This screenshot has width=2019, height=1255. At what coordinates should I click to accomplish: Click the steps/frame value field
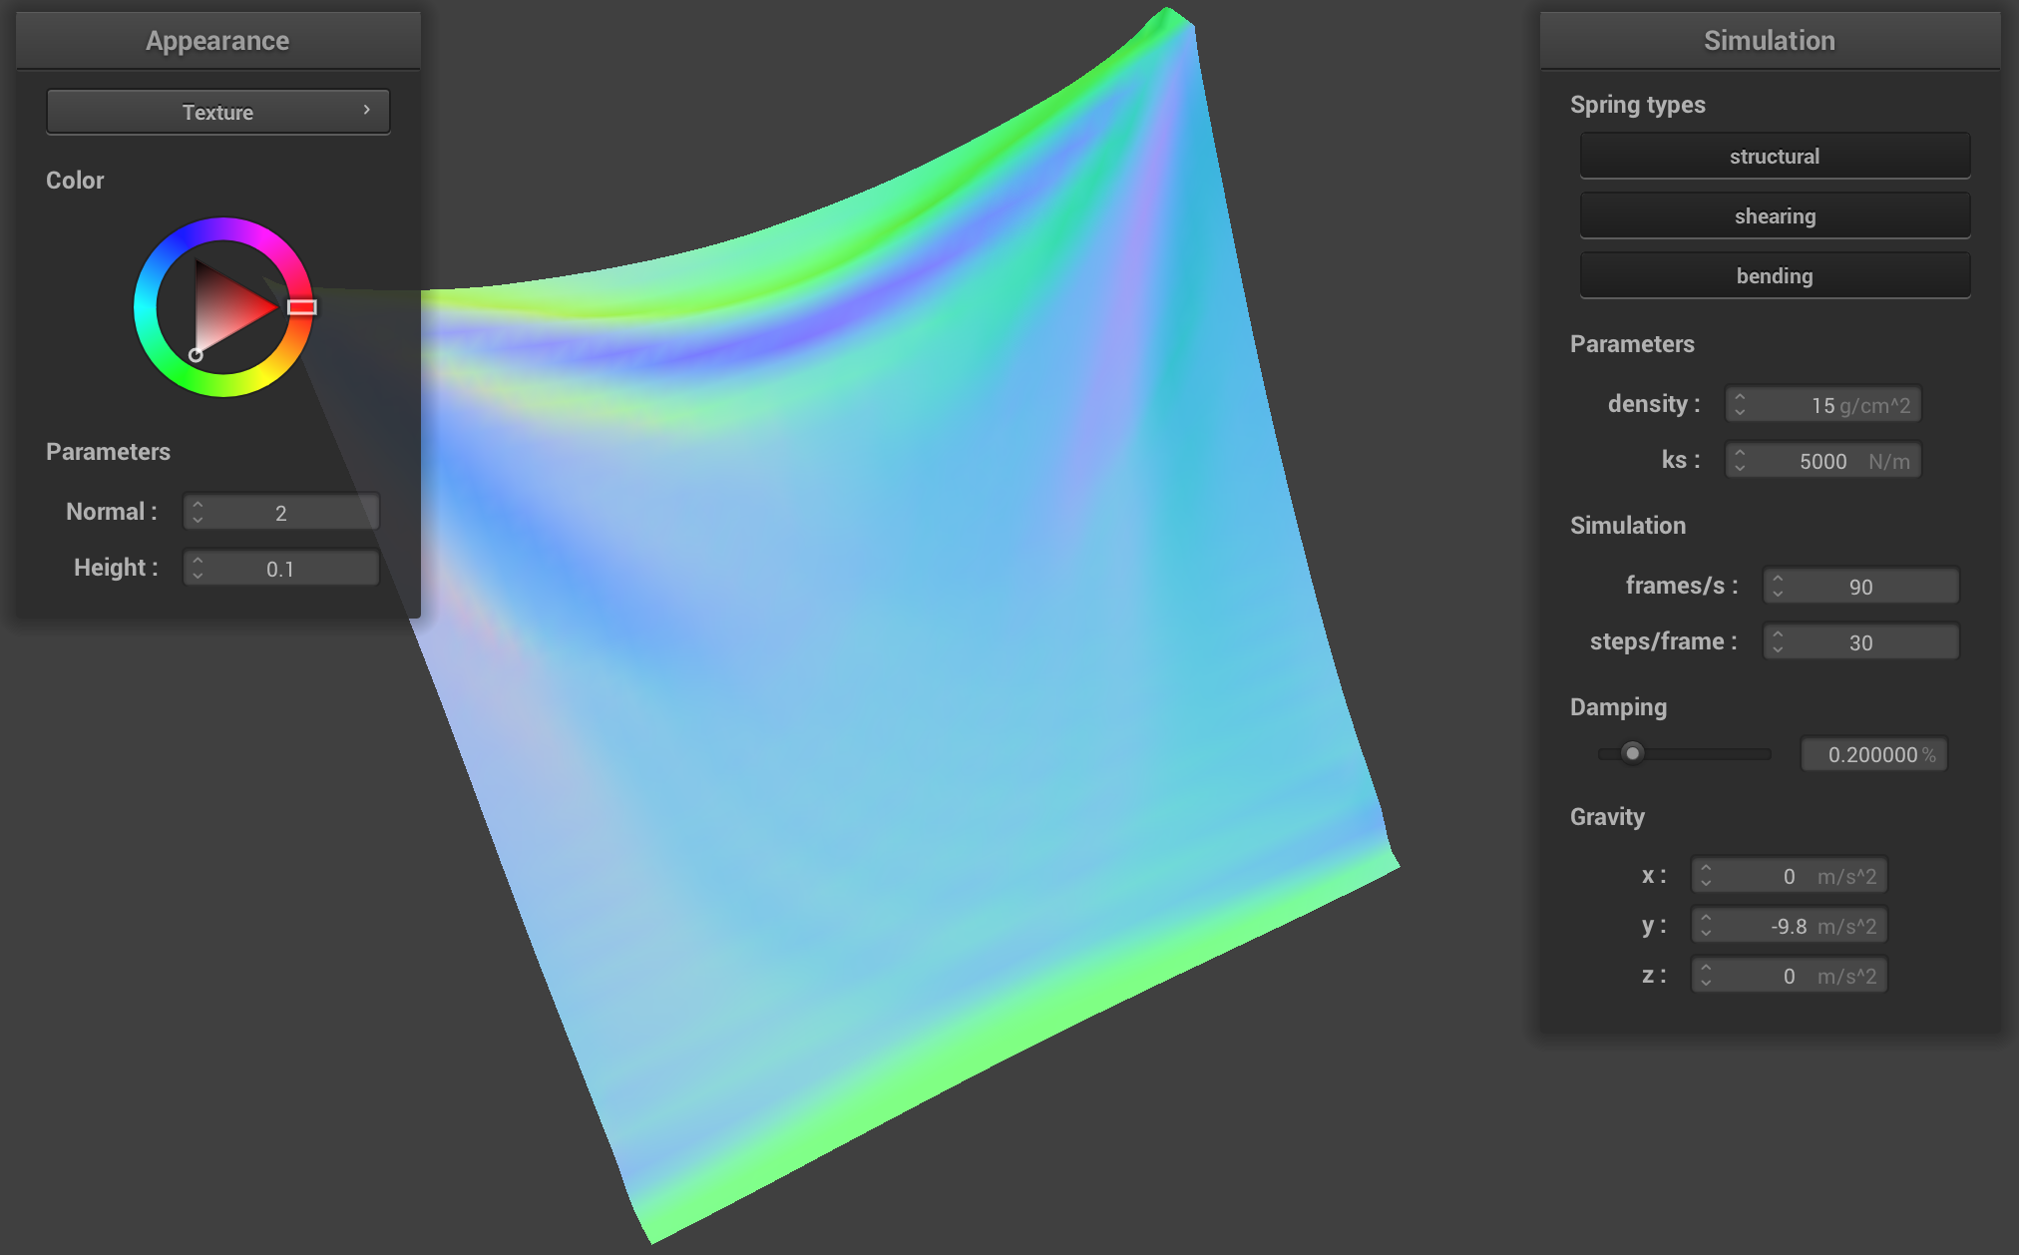(1861, 642)
